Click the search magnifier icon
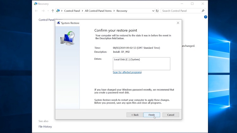The image size is (237, 133). point(203,11)
